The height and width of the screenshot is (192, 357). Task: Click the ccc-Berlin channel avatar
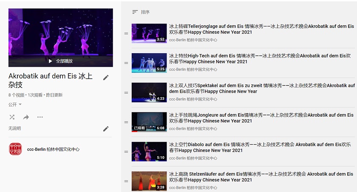tap(15, 149)
